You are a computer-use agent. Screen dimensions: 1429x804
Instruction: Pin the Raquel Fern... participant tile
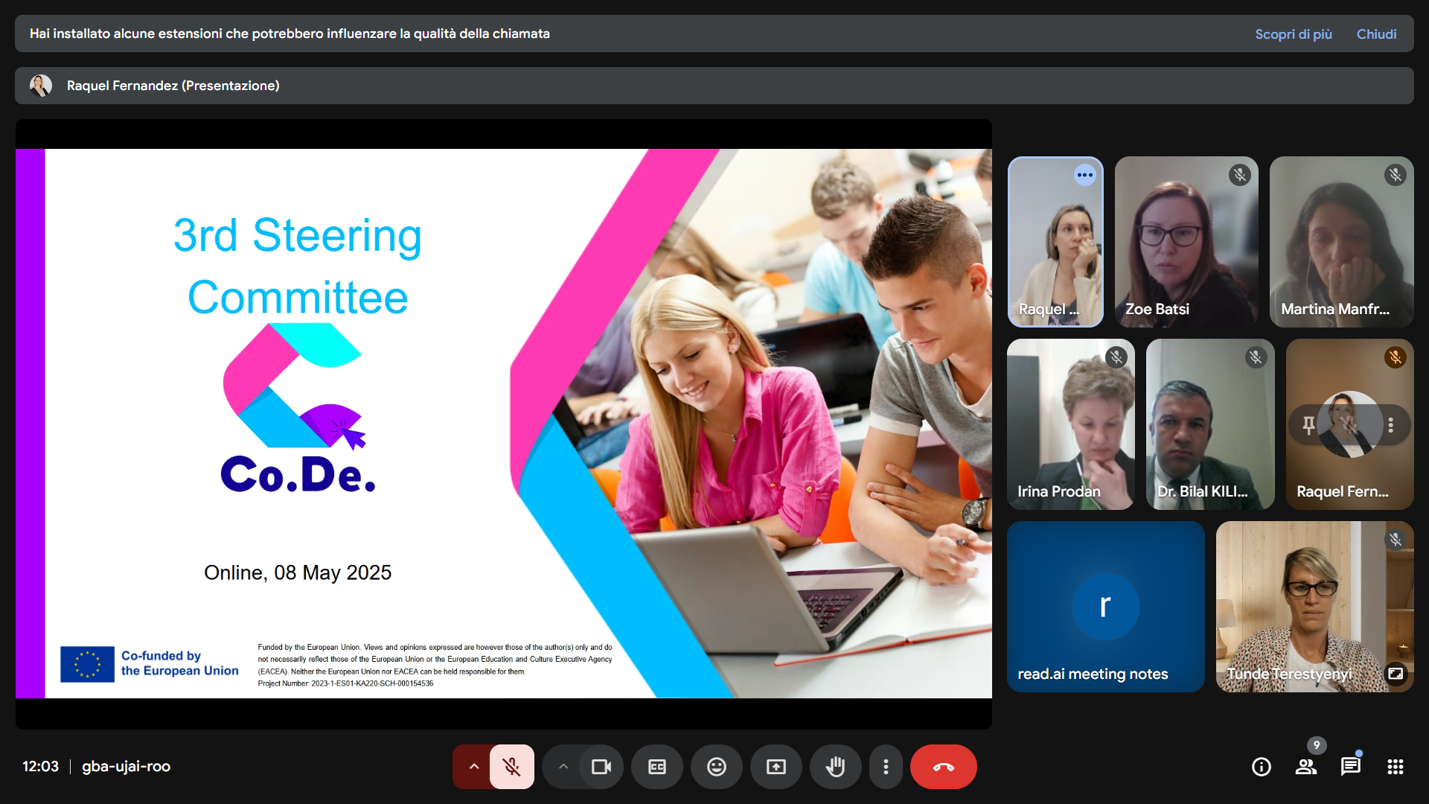pos(1308,425)
